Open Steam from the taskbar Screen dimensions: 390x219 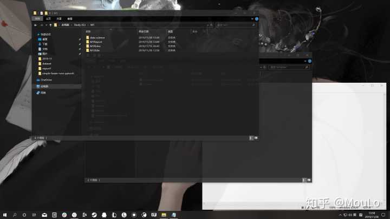[x=94, y=215]
